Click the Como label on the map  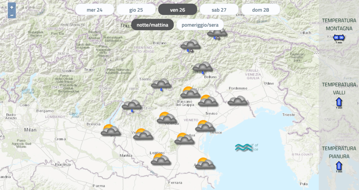click(24, 105)
